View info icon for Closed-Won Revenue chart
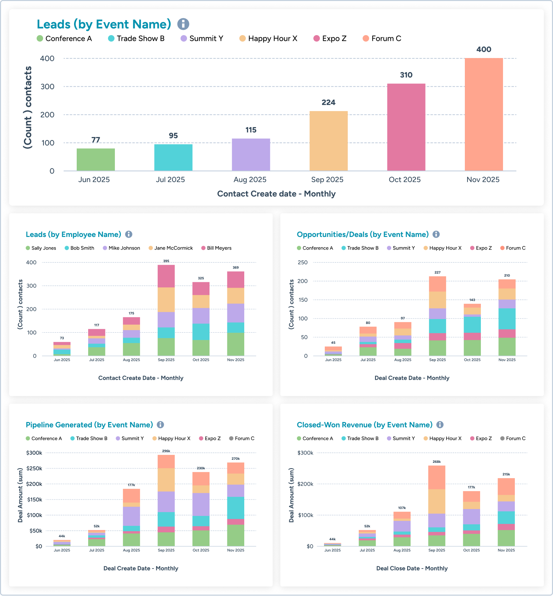This screenshot has height=596, width=553. point(440,425)
